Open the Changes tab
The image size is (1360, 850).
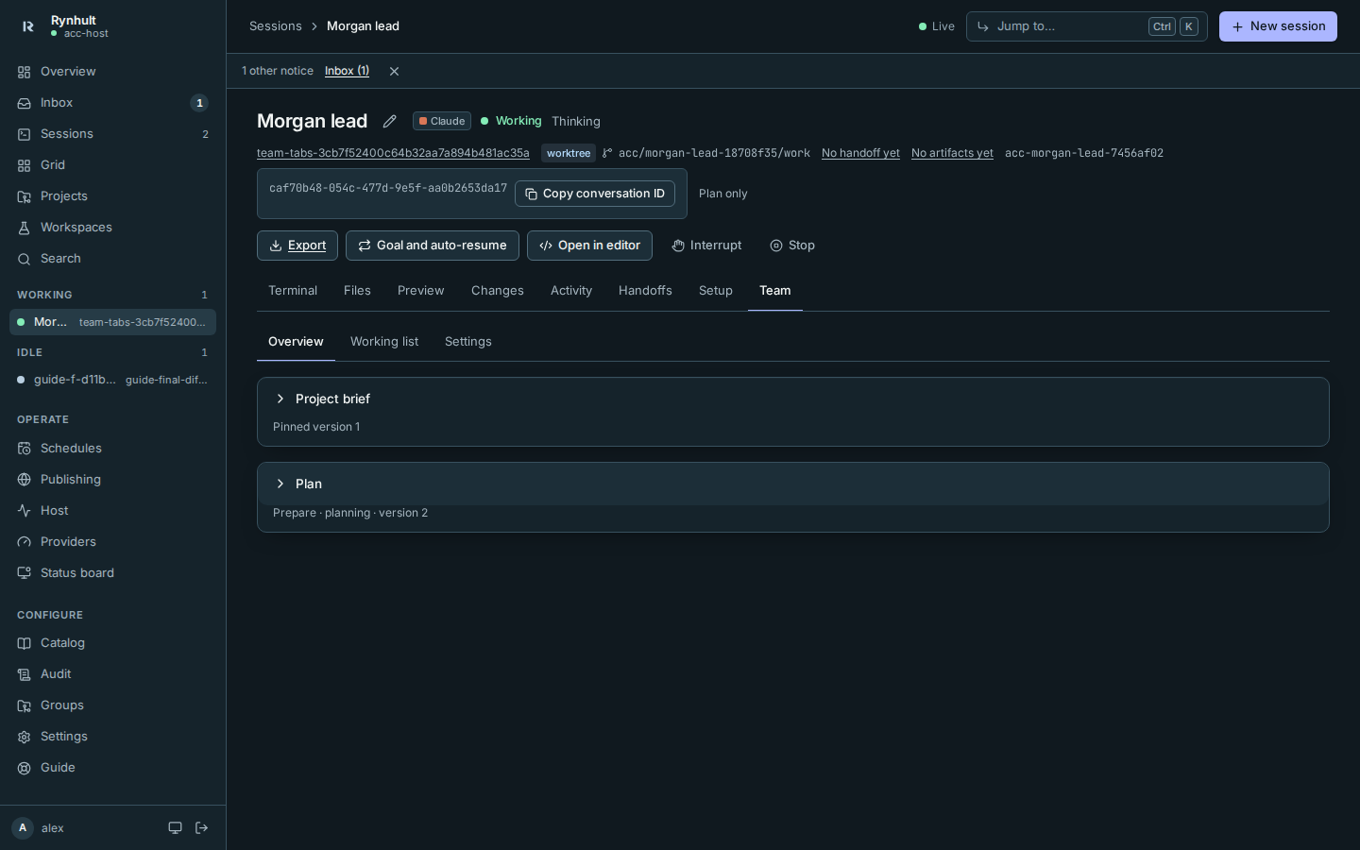click(x=498, y=291)
